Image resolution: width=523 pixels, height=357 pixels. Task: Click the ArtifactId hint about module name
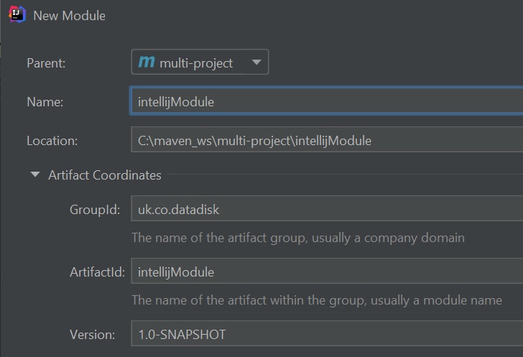coord(316,300)
